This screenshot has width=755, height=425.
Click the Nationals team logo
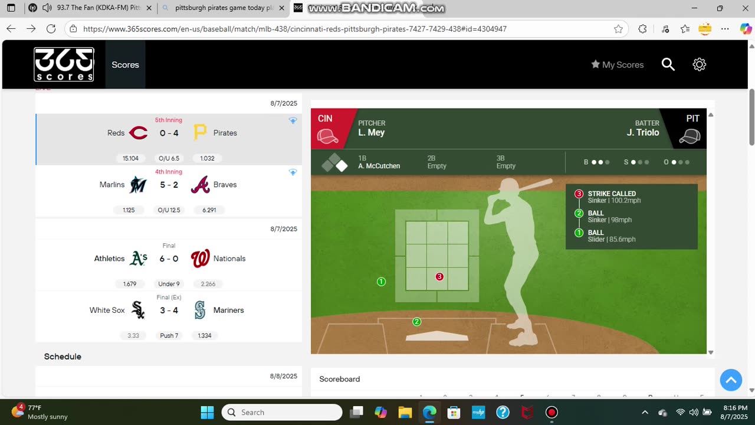tap(201, 259)
